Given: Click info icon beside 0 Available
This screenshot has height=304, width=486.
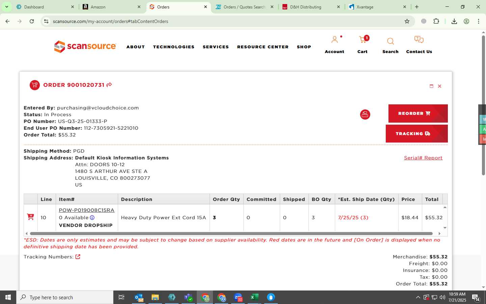Looking at the screenshot, I should [92, 218].
